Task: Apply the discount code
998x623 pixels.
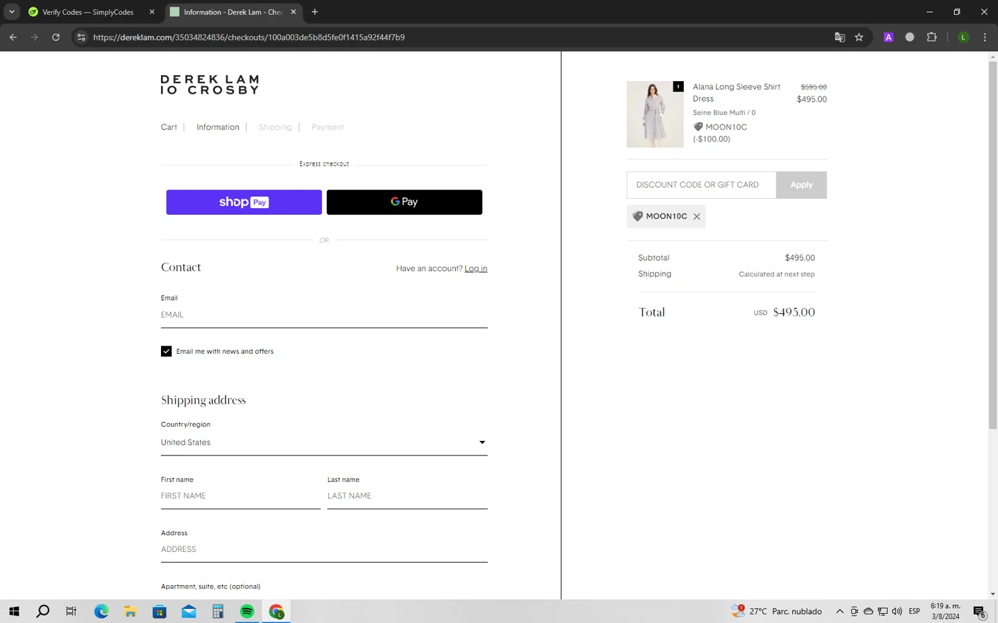Action: click(x=801, y=185)
